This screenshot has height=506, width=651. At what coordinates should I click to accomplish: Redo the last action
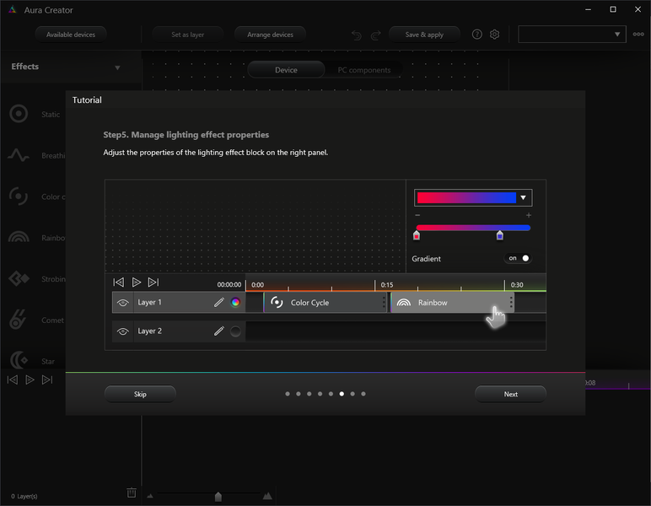coord(376,35)
